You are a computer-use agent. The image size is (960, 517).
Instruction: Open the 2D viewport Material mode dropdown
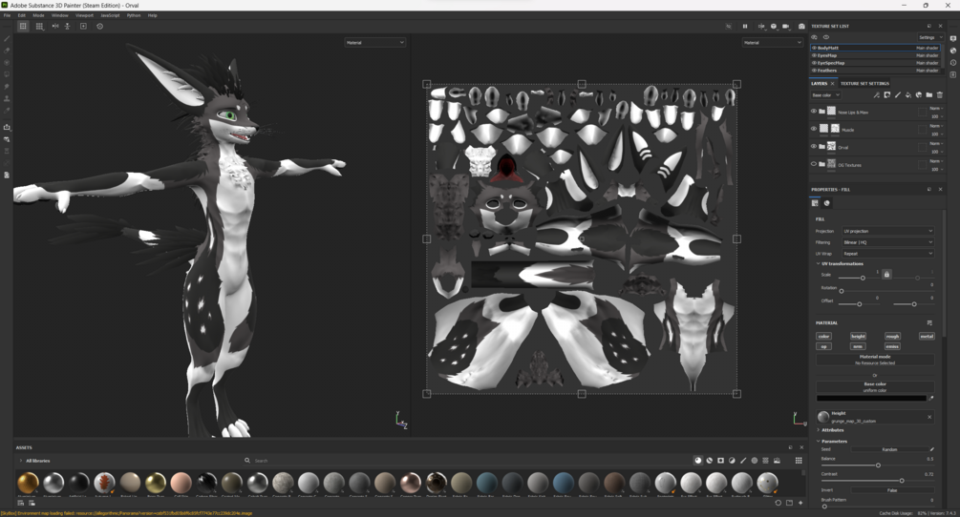(x=773, y=42)
